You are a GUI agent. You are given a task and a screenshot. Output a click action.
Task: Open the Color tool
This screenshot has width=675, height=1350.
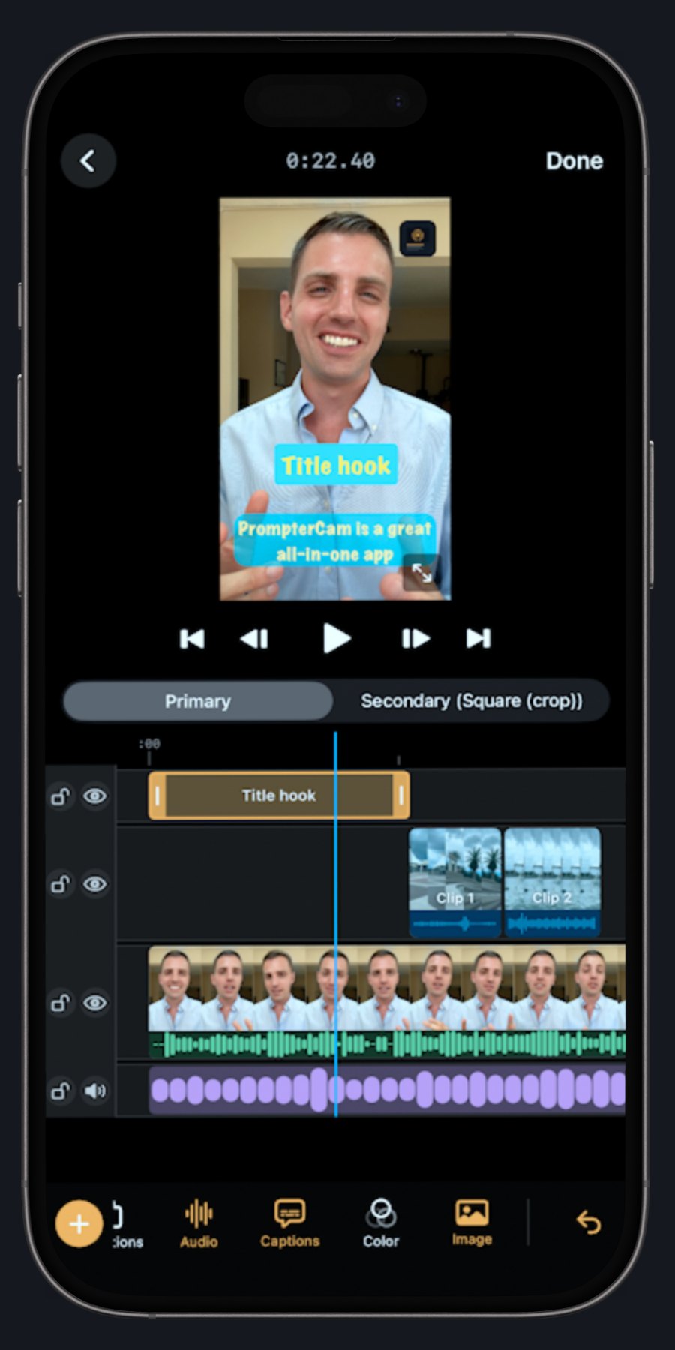coord(381,1224)
